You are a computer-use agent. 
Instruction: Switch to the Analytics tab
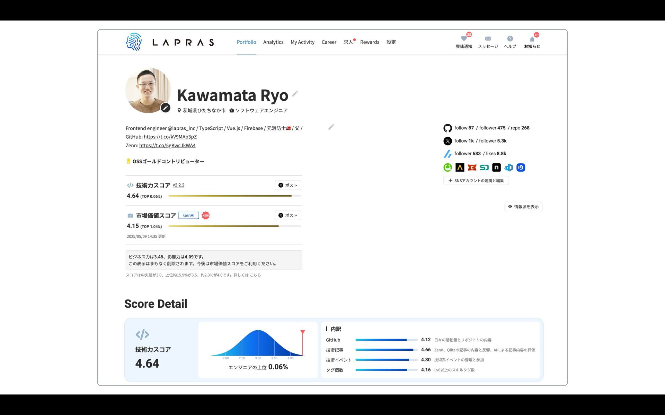tap(273, 42)
